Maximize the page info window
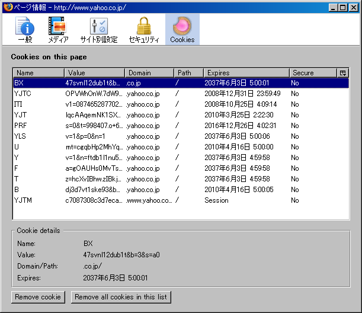Viewport: 362px width, 313px height. [x=342, y=7]
